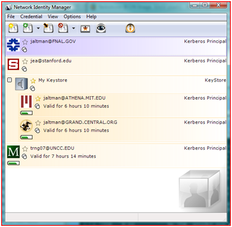Select the jaltman@GRAND.CENTRAL.ORG identity
The image size is (232, 227).
click(123, 130)
